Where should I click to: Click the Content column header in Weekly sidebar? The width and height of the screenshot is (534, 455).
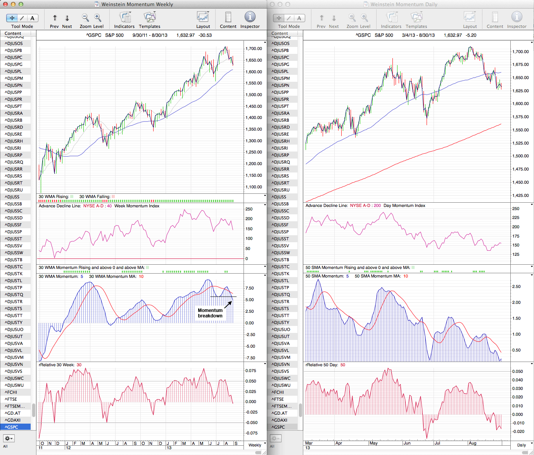tap(16, 34)
